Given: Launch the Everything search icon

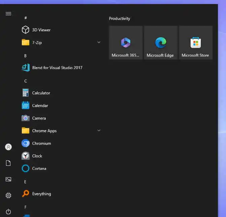Looking at the screenshot, I should click(x=26, y=194).
